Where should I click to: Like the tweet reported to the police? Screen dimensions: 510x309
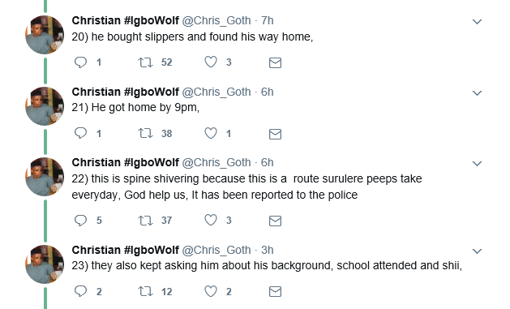tap(211, 221)
